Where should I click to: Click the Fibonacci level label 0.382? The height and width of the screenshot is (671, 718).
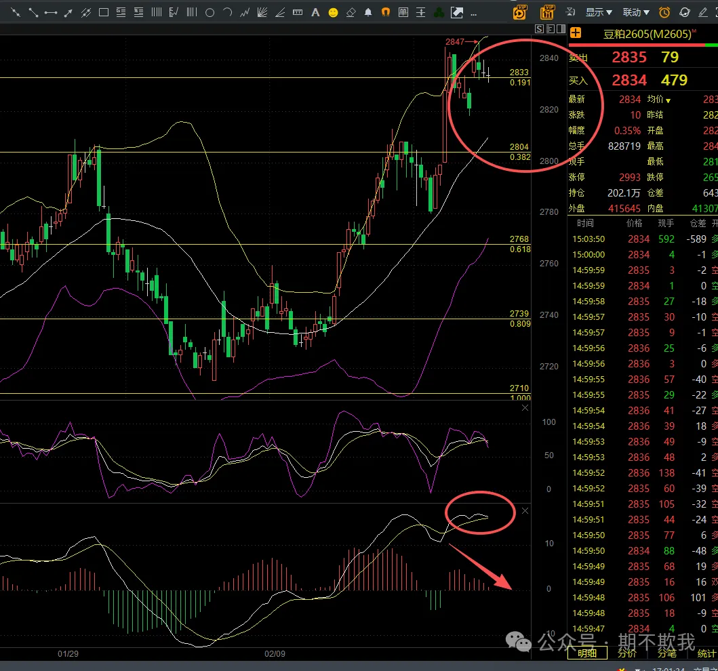click(x=520, y=157)
